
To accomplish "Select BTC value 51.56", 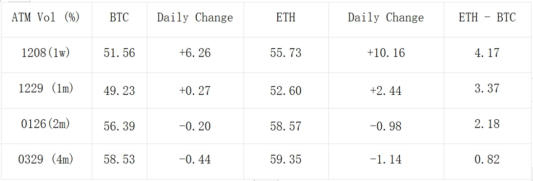I will (119, 53).
